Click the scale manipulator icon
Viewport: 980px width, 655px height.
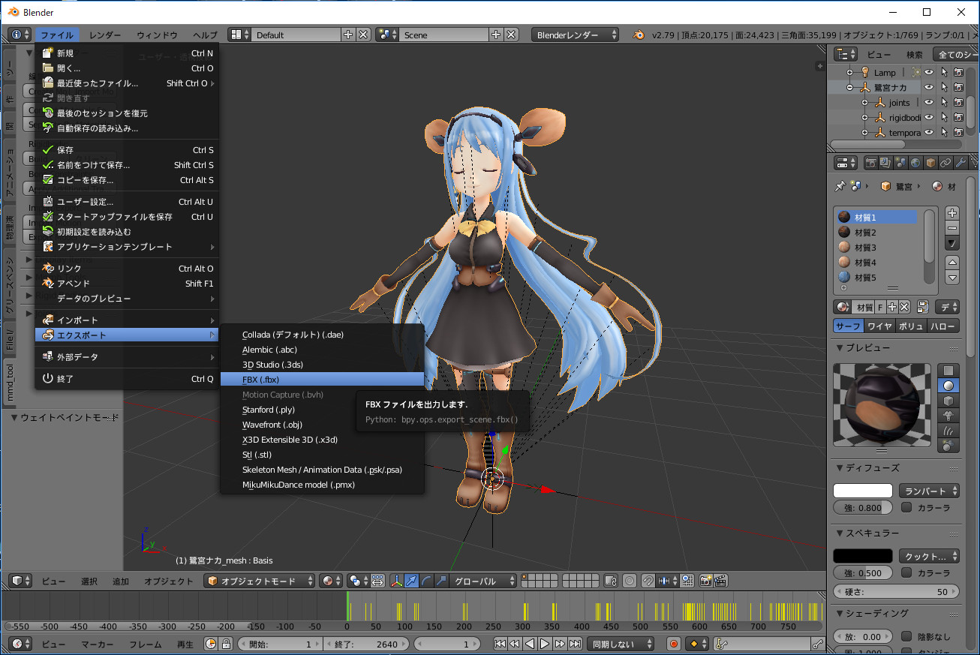coord(442,581)
